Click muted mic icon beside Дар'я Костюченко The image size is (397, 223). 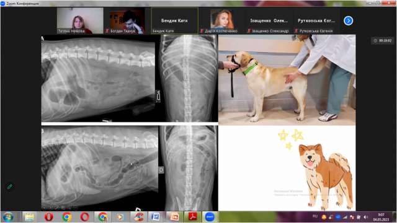[x=202, y=31]
